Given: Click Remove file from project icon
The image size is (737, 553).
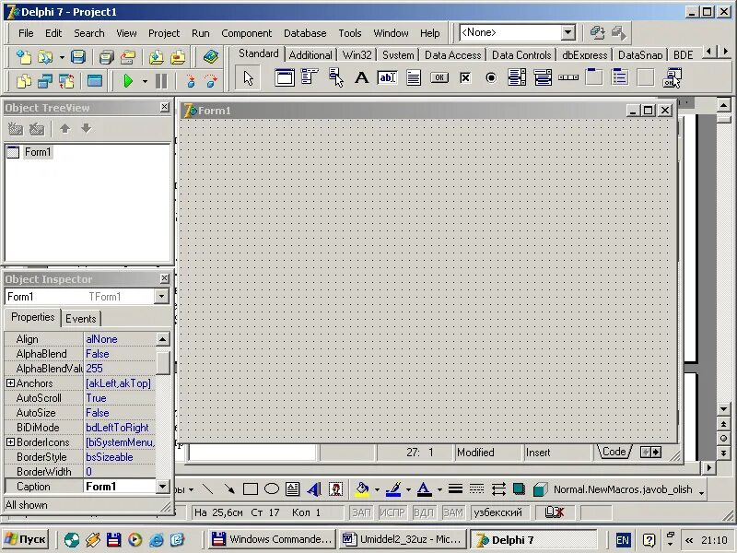Looking at the screenshot, I should point(178,57).
